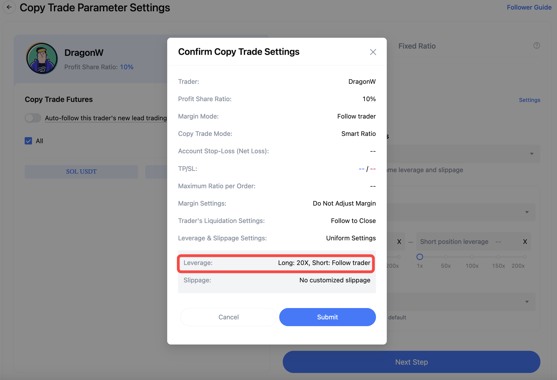Click the back arrow icon
The image size is (557, 380).
pos(9,7)
